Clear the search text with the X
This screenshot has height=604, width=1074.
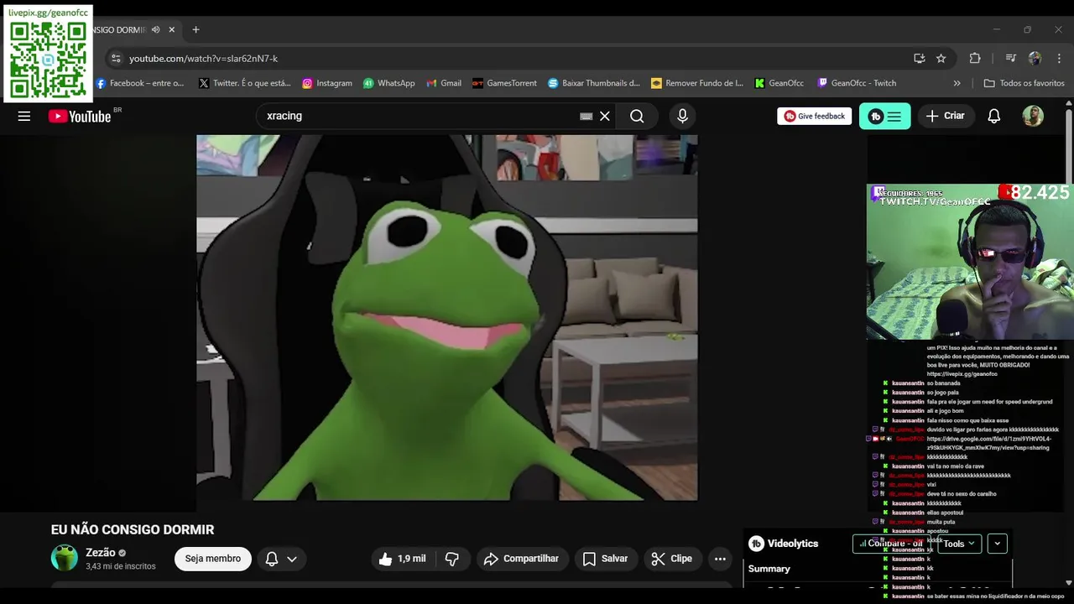point(604,116)
